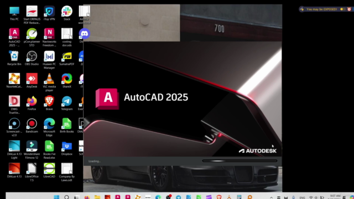Open Screencast v2.0 shortcut
Screen dimensions: 354x199
14,127
